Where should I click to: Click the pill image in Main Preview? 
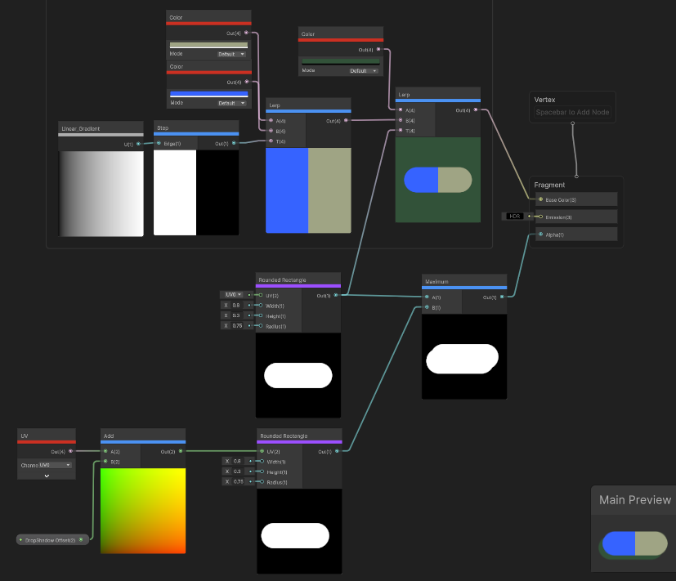633,544
